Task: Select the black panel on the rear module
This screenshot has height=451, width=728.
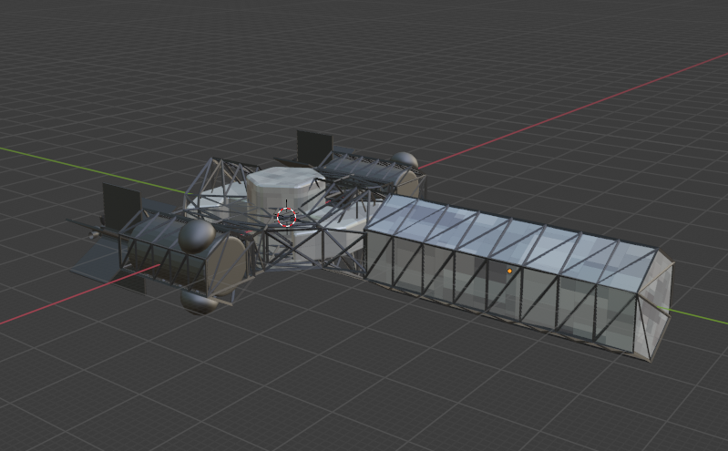Action: 314,147
